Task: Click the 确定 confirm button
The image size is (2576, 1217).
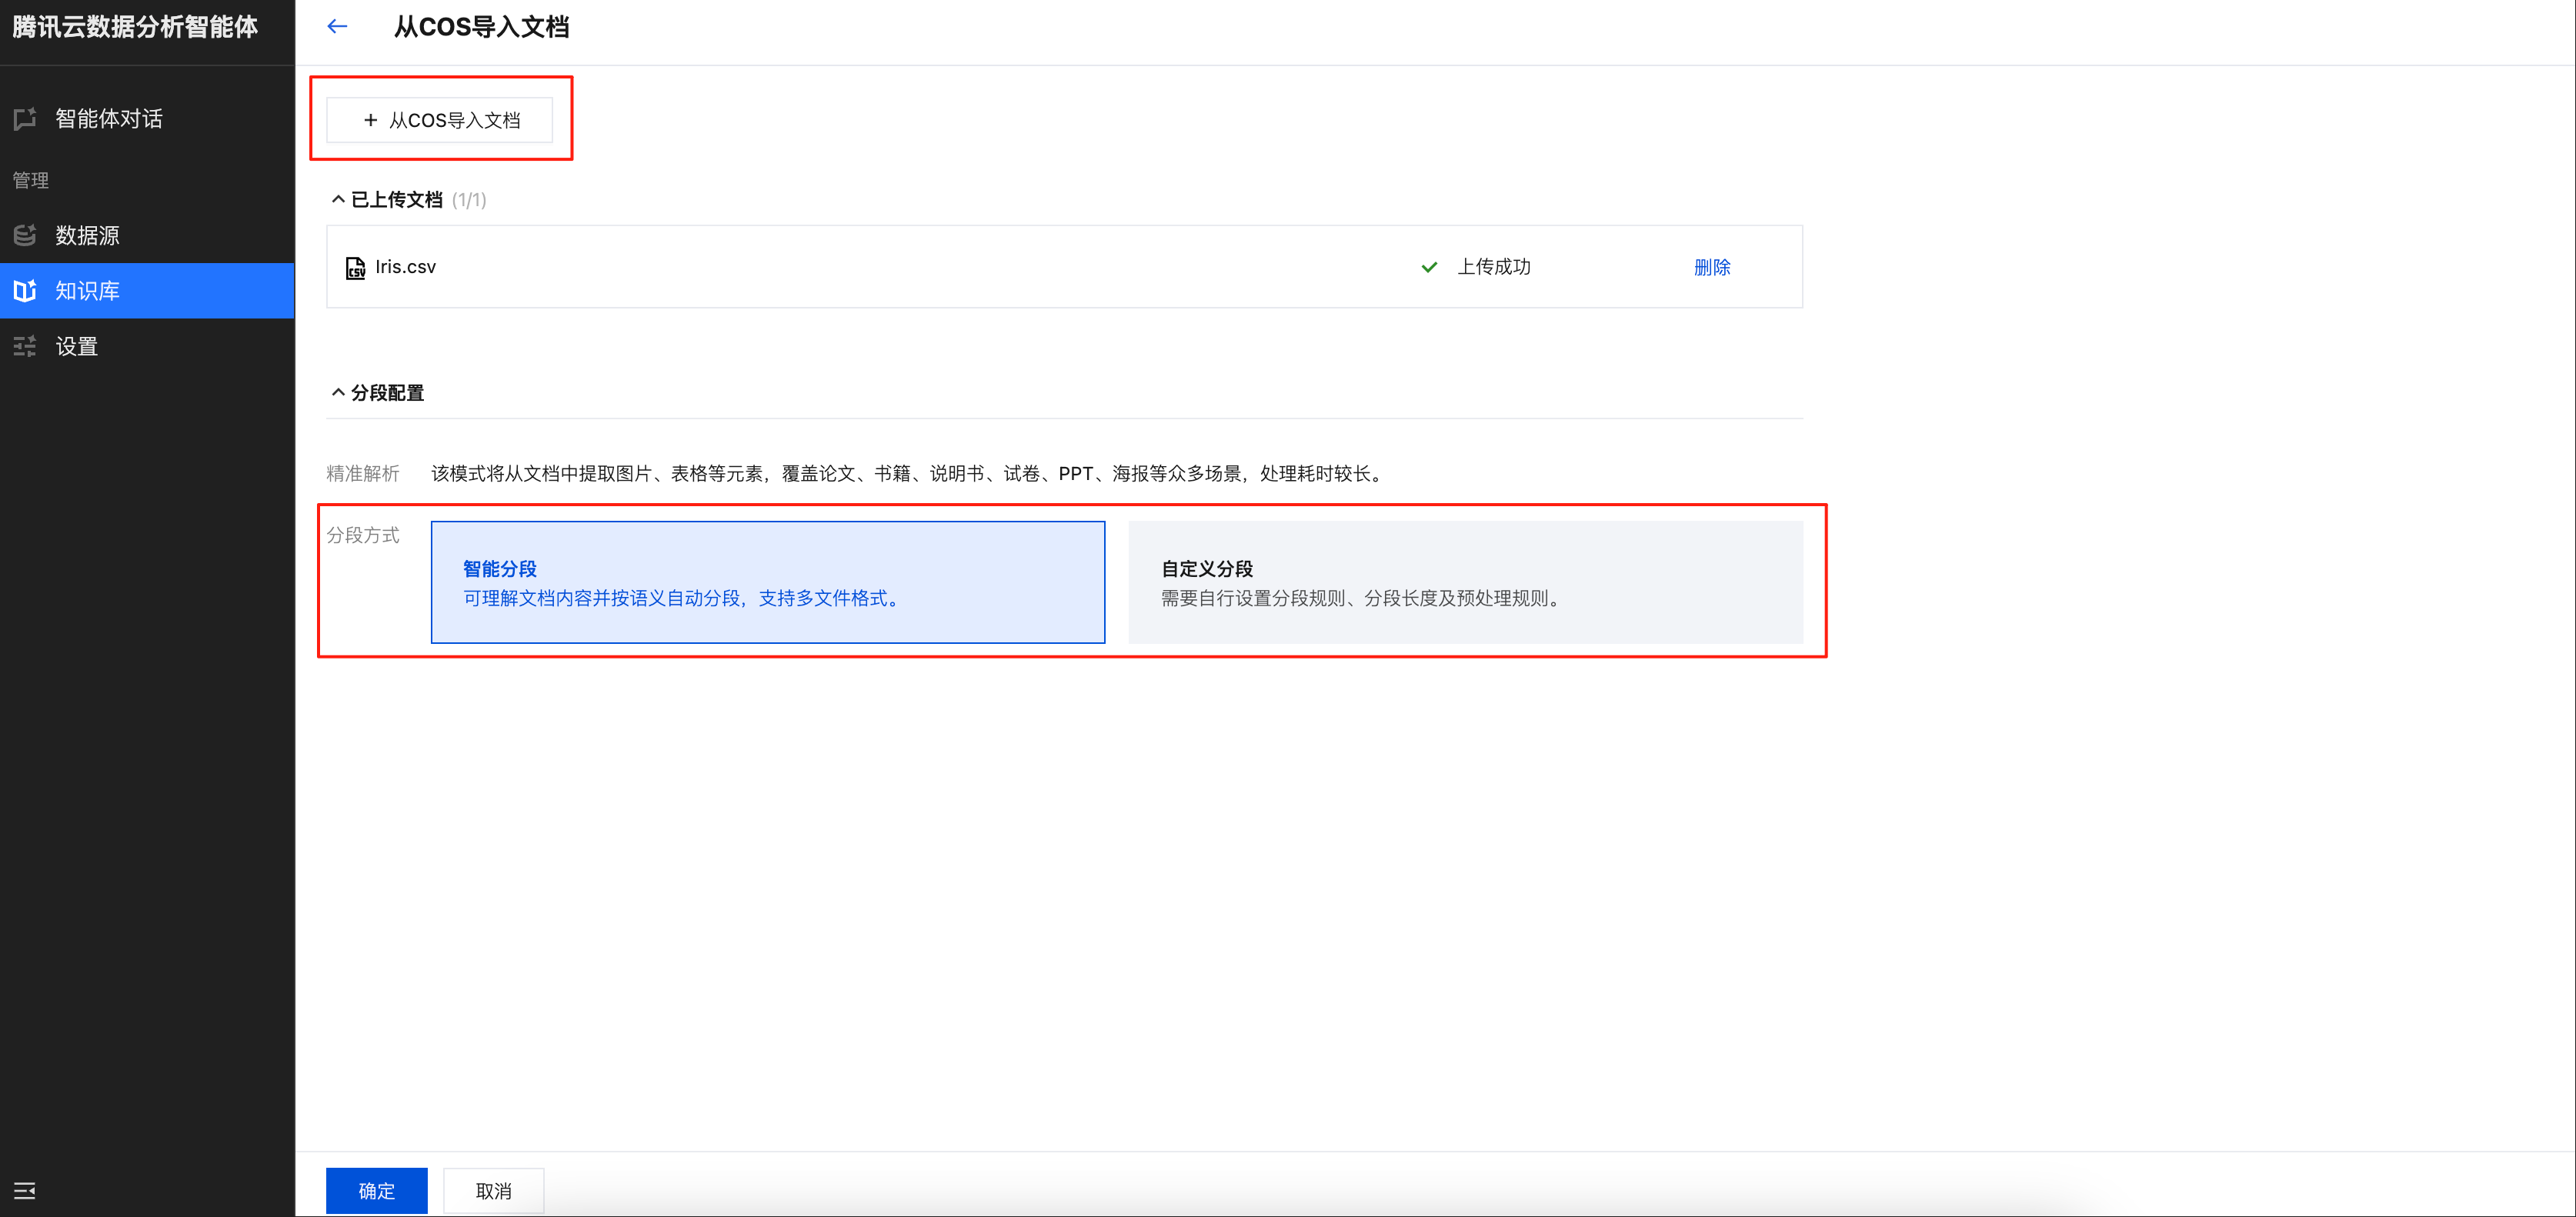Action: 377,1191
